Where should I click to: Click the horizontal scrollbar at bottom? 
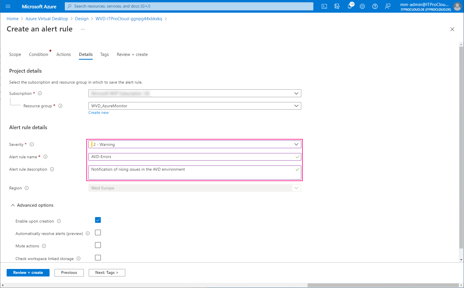tap(383, 285)
